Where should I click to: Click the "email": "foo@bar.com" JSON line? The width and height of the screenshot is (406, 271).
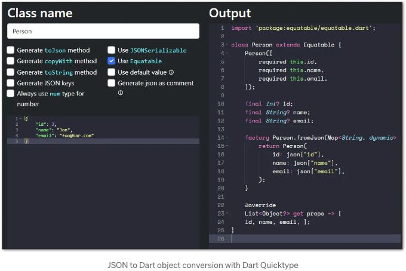pos(64,135)
